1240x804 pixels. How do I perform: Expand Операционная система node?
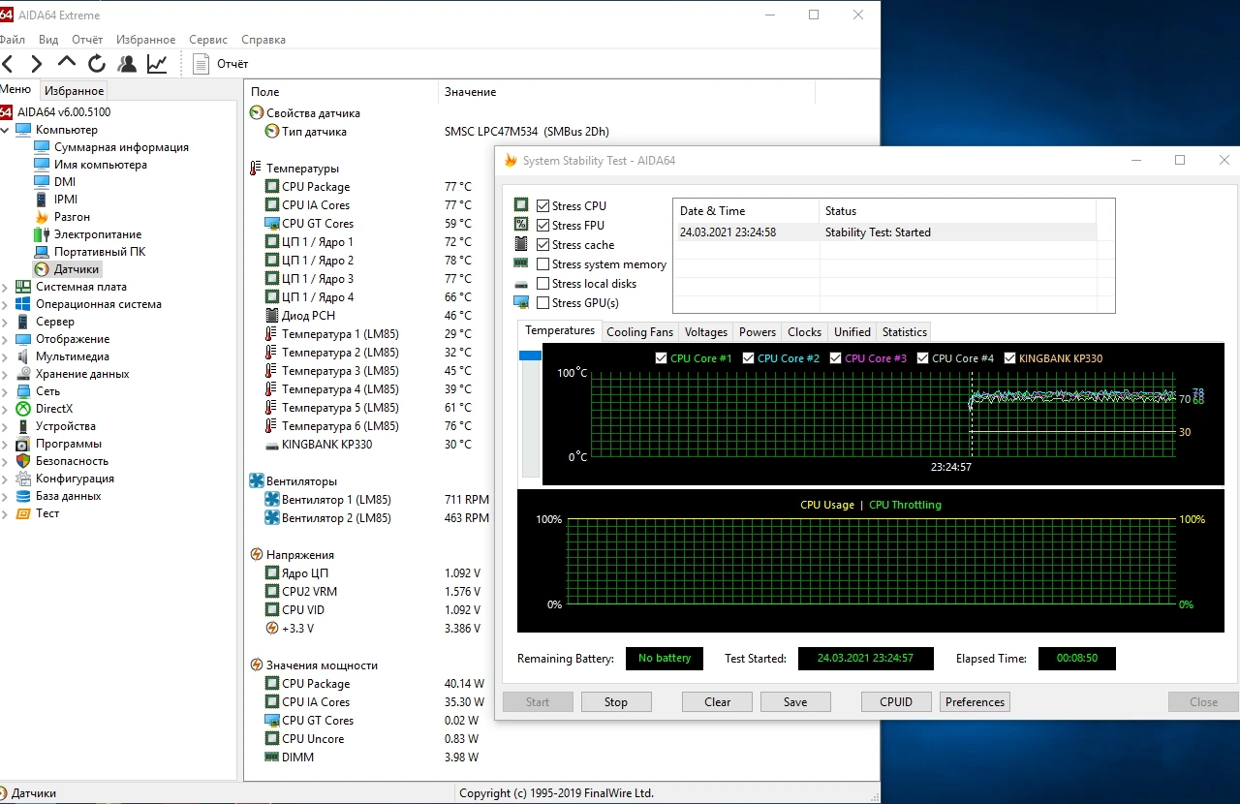[6, 304]
